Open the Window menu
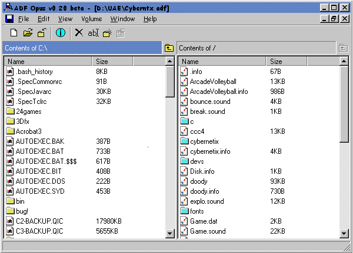The image size is (353, 253). click(x=122, y=19)
